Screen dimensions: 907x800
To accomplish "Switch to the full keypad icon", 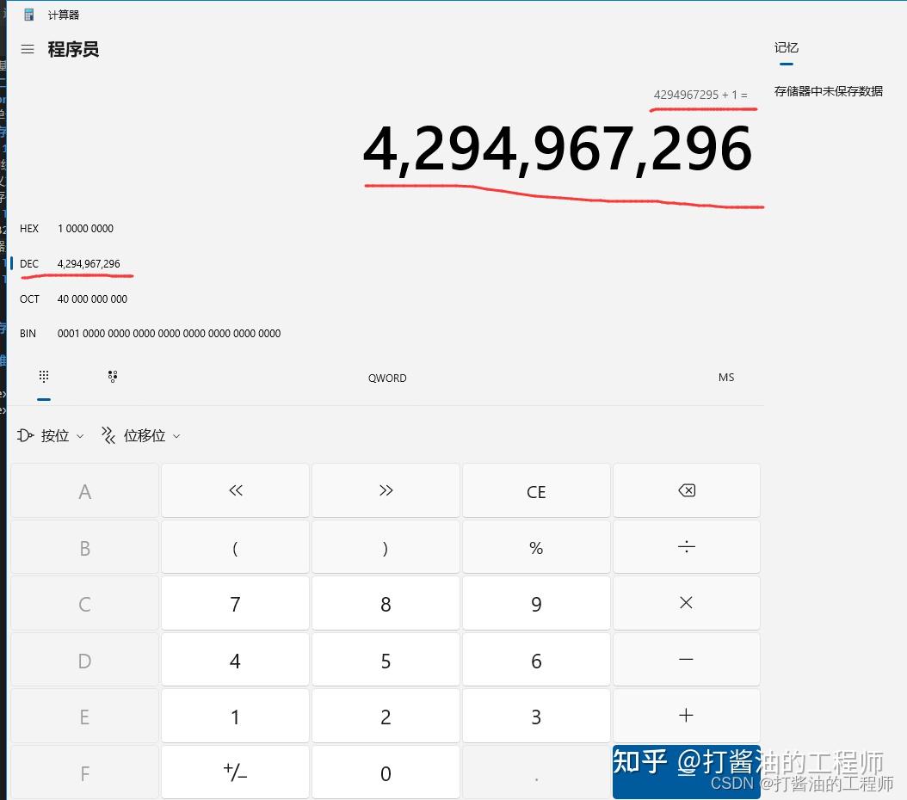I will click(43, 375).
